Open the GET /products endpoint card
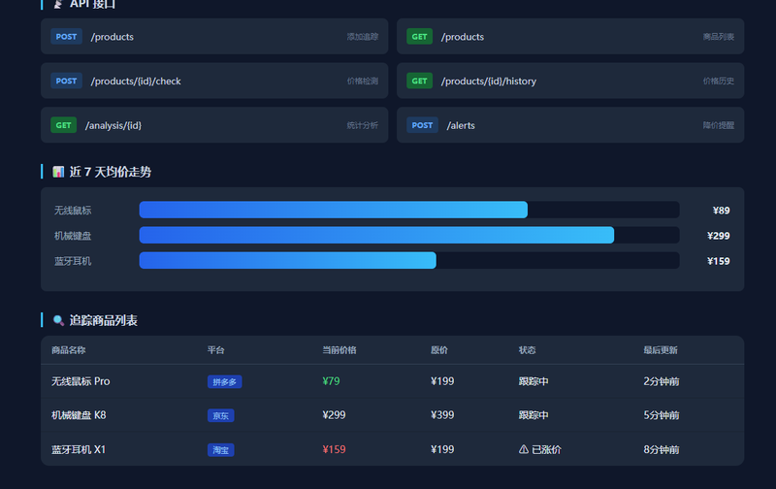 [570, 37]
